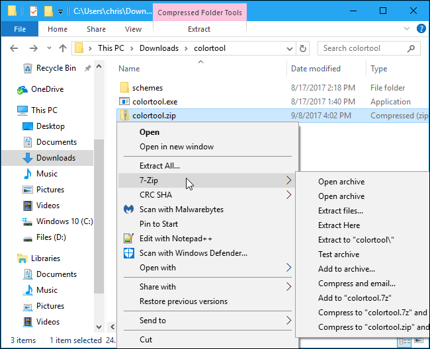Click the Music note icon under This PC

(x=27, y=174)
